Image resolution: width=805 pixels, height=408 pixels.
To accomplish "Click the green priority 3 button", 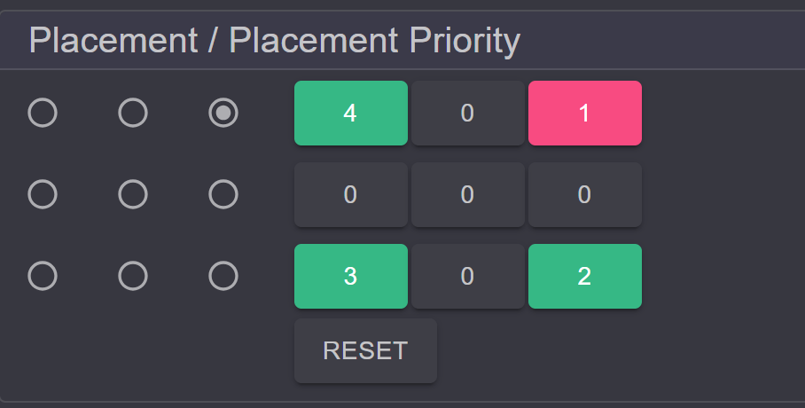I will pyautogui.click(x=351, y=277).
